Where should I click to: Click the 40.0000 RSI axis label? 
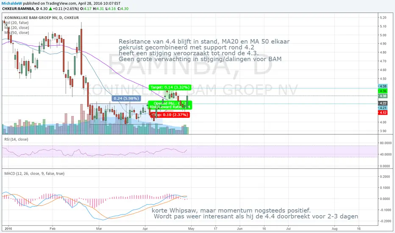(x=385, y=154)
